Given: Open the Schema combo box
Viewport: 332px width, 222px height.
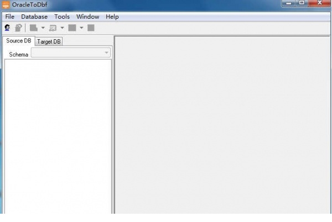Looking at the screenshot, I should coord(71,52).
